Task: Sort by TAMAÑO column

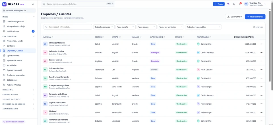Action: [136, 37]
